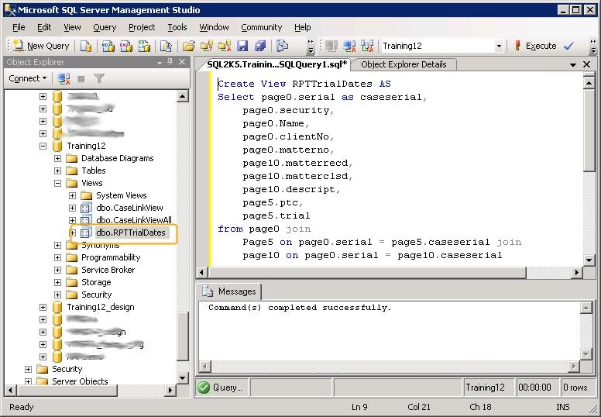Expand the Training12_design database
The height and width of the screenshot is (417, 601).
tap(43, 307)
